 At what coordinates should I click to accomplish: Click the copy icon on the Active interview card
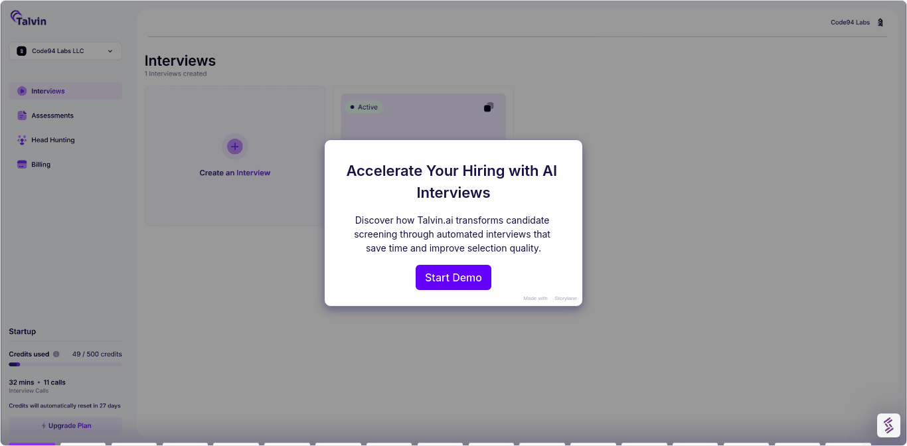(489, 108)
